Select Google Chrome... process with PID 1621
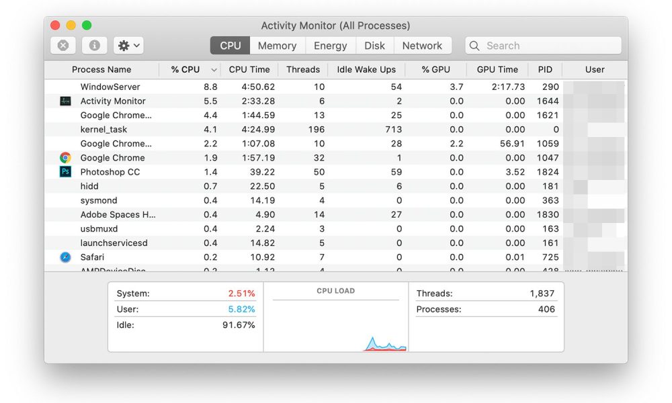 [336, 116]
